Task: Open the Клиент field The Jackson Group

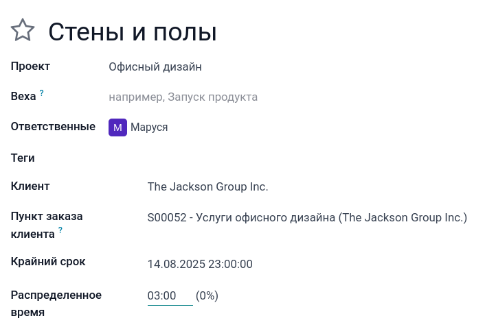Action: [x=207, y=186]
